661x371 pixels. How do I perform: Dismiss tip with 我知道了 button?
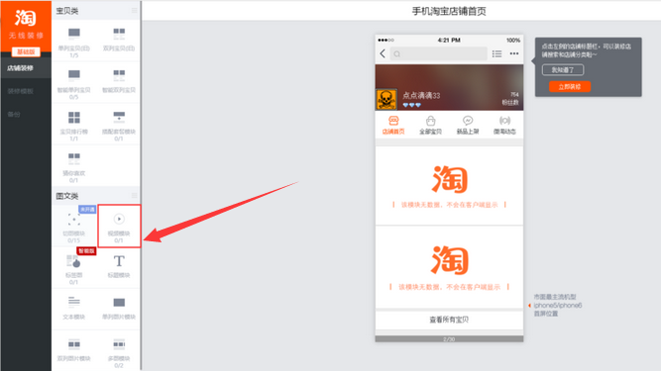563,70
